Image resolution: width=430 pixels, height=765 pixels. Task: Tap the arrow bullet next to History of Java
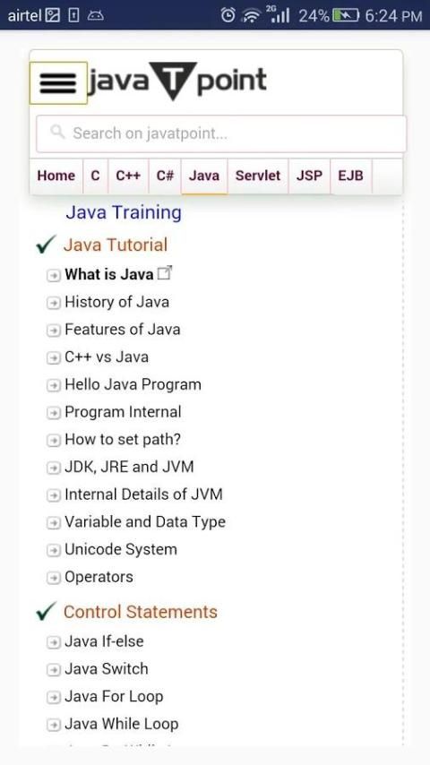tap(53, 303)
